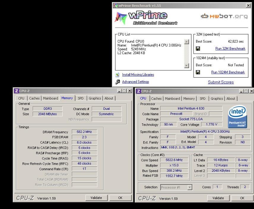254x209 pixels.
Task: Switch to Caches tab in left CPU-Z window
Action: (34, 98)
